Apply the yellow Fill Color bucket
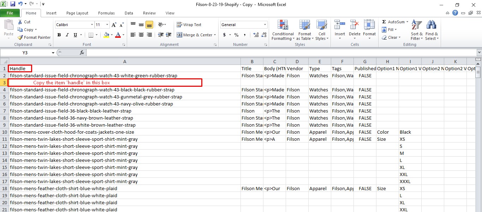The image size is (482, 212). (106, 35)
